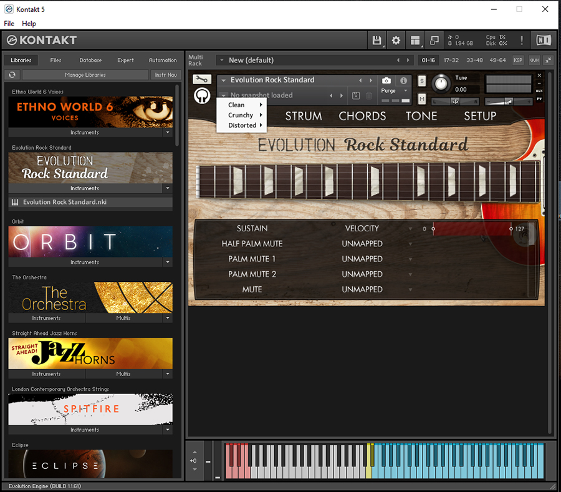Open the File menu
This screenshot has width=561, height=492.
click(9, 24)
